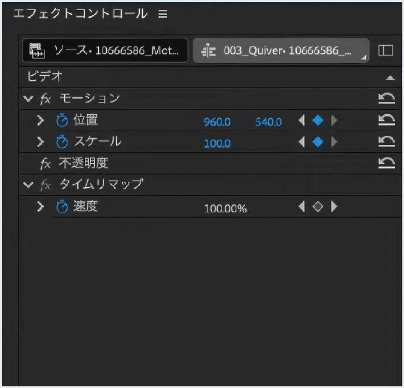Collapse the Motion effect group

coord(28,99)
